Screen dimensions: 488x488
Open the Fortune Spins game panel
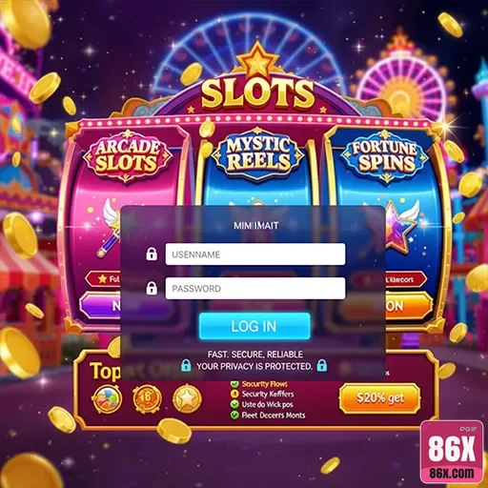click(x=385, y=155)
